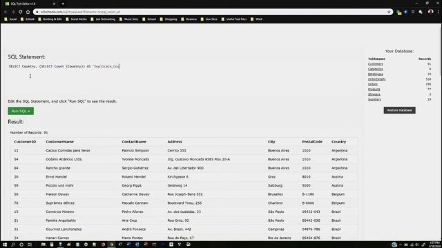
Task: Close the SQL Tryit Editor tab
Action: tap(54, 3)
